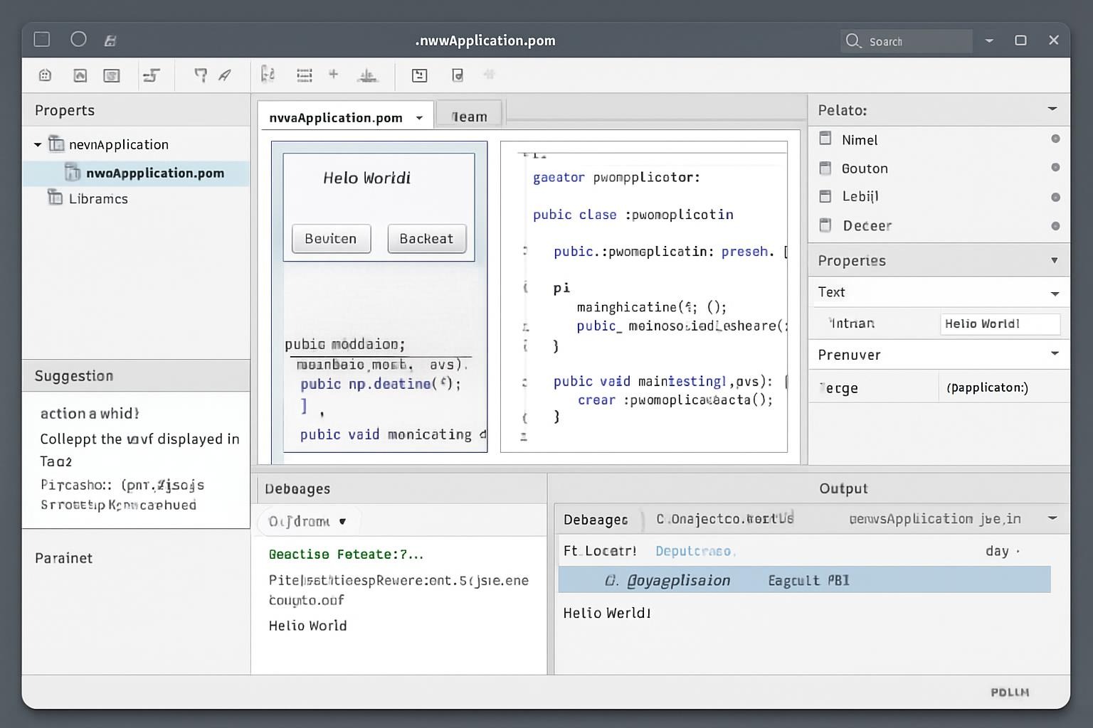
Task: Select nwoAppplication.pom in the project tree
Action: click(154, 173)
